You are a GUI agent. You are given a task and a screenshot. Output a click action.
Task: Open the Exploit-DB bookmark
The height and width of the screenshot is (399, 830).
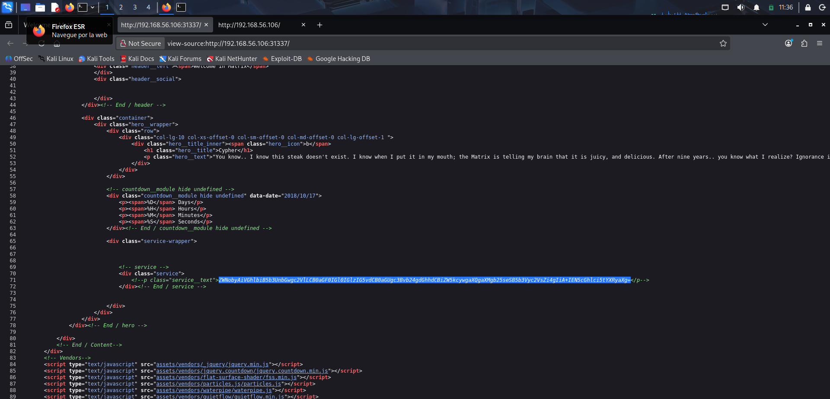tap(286, 59)
